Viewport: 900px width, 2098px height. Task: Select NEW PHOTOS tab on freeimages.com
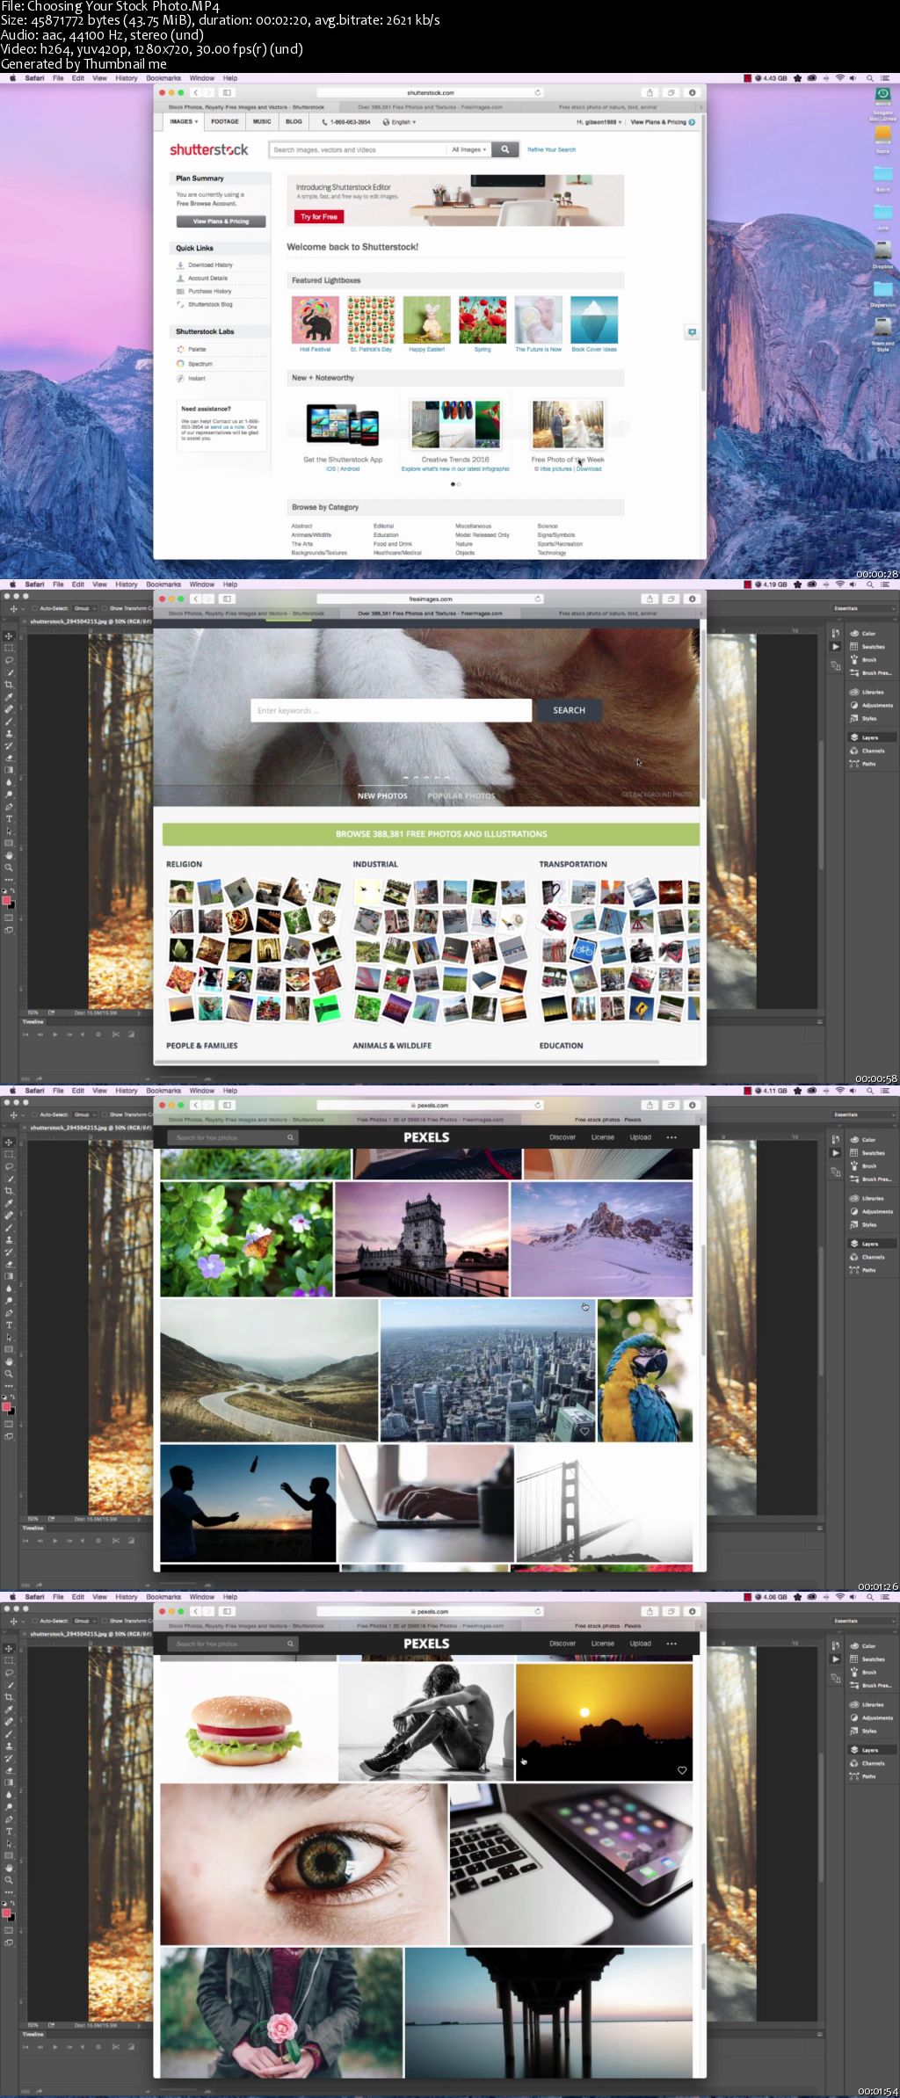(x=382, y=795)
